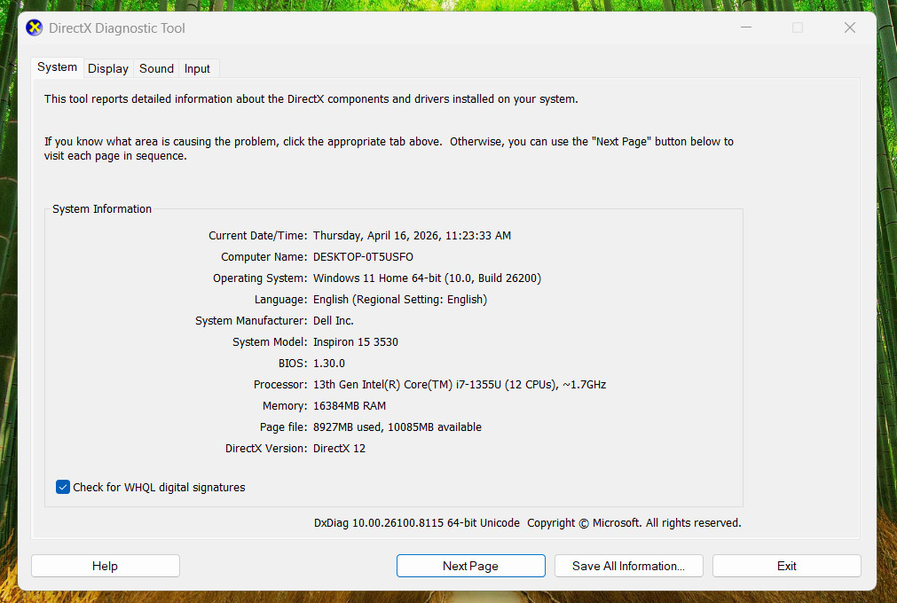The width and height of the screenshot is (897, 603).
Task: Click the 16384MB RAM memory value
Action: click(x=350, y=406)
